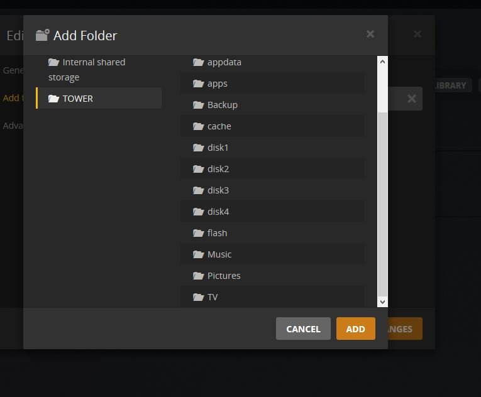The image size is (481, 397).
Task: Open the Music folder
Action: [x=272, y=254]
